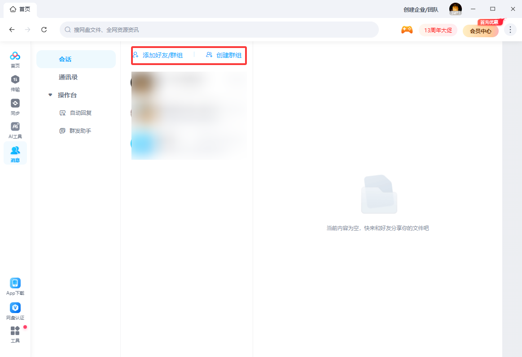Viewport: 522px width, 357px height.
Task: Click the App下载 icon
Action: tap(15, 286)
